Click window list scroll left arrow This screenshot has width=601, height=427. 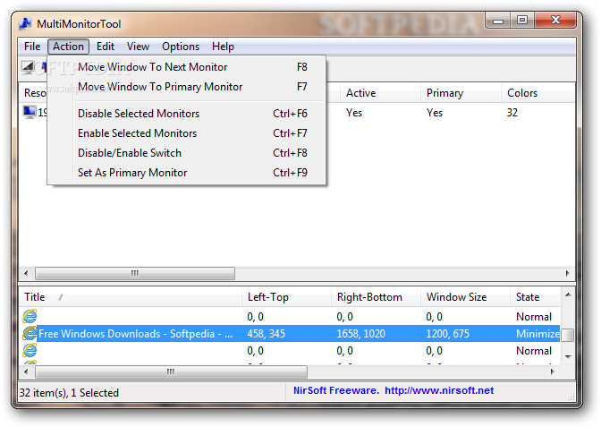point(26,371)
